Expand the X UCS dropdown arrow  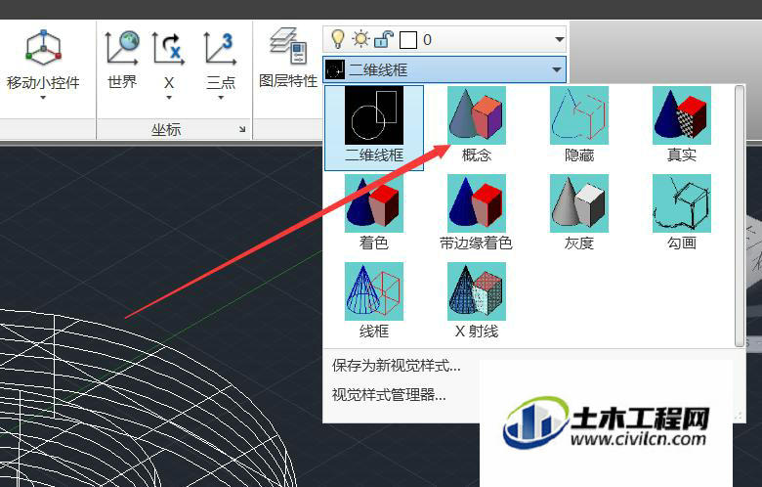point(169,98)
